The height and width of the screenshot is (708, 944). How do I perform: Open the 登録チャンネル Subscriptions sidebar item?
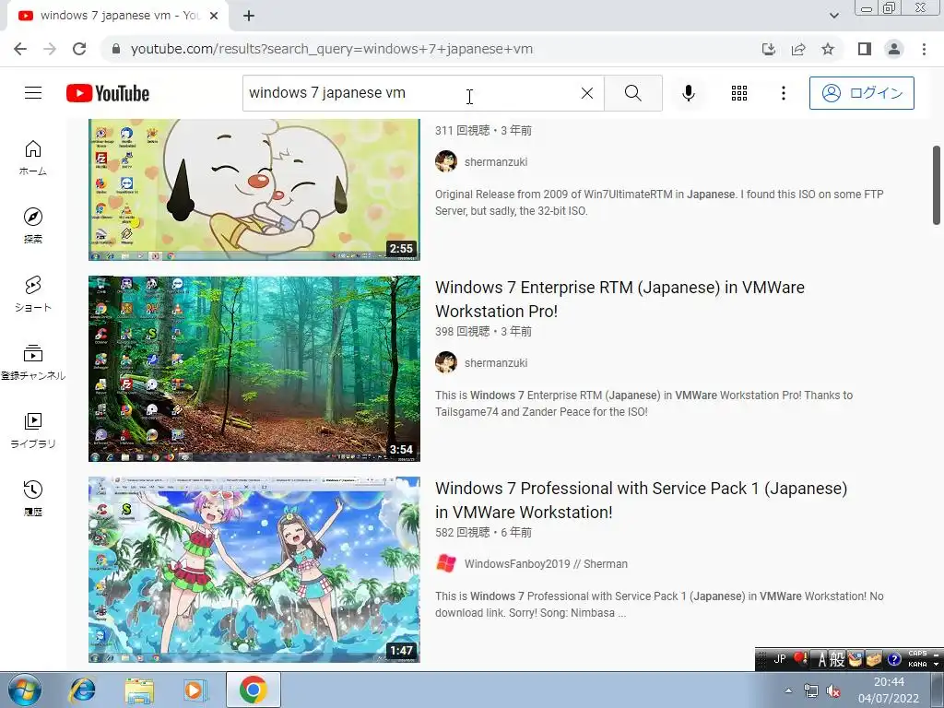click(x=33, y=361)
